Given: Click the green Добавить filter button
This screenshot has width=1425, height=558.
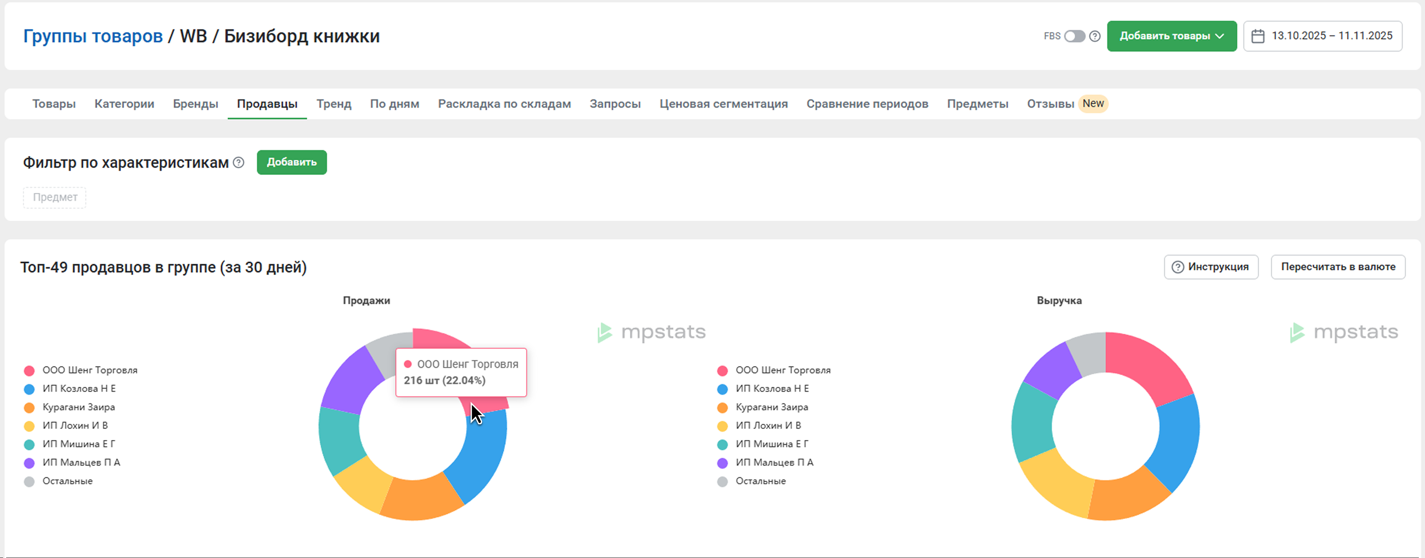Looking at the screenshot, I should click(x=292, y=162).
